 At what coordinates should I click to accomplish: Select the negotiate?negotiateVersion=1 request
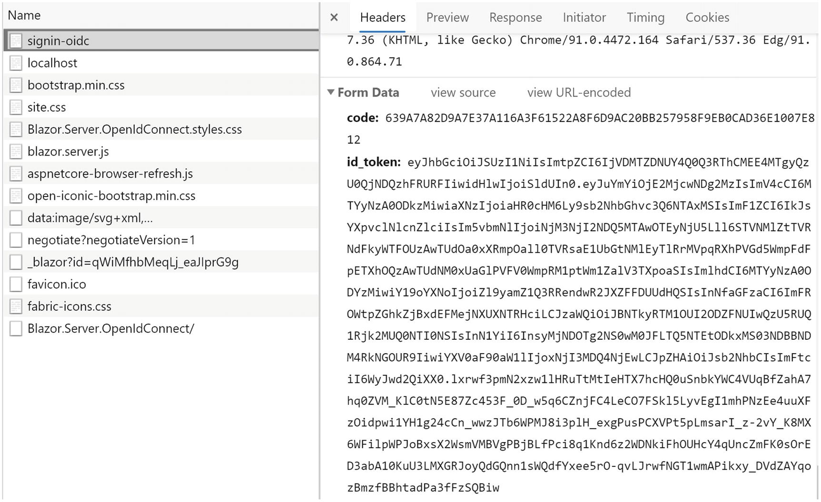coord(111,240)
